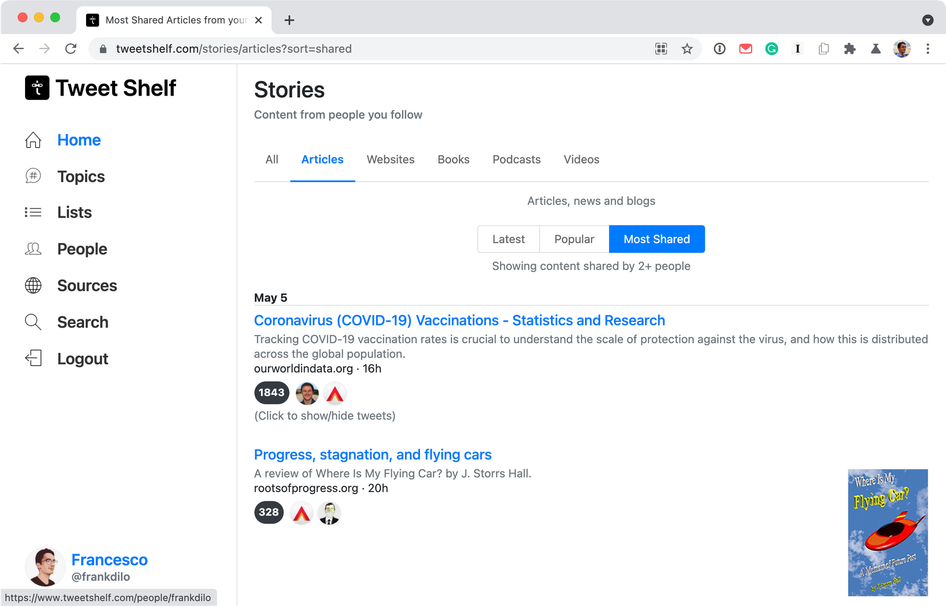
Task: Click the browser forward arrow
Action: (44, 49)
